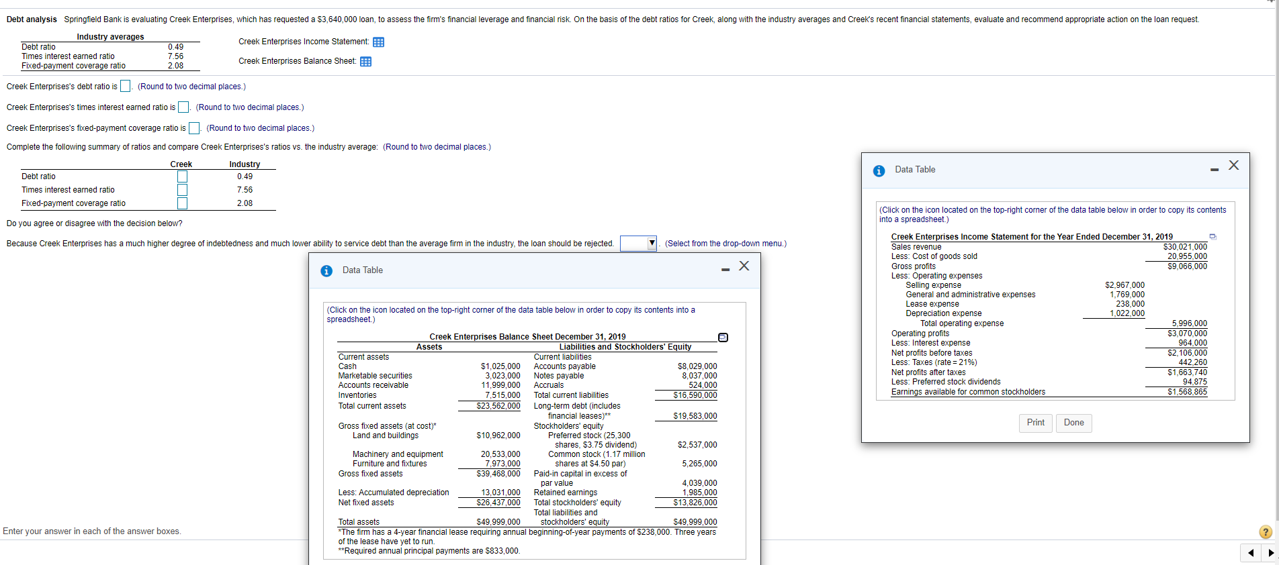Click the times interest earned ratio answer box
The image size is (1279, 565).
click(x=183, y=107)
